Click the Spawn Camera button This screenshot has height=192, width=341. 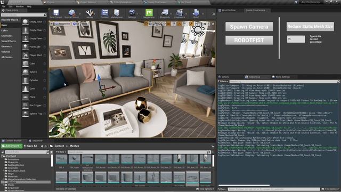click(x=249, y=27)
